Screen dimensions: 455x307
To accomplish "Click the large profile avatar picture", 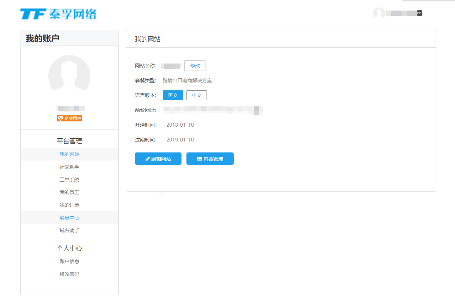I will pos(69,76).
